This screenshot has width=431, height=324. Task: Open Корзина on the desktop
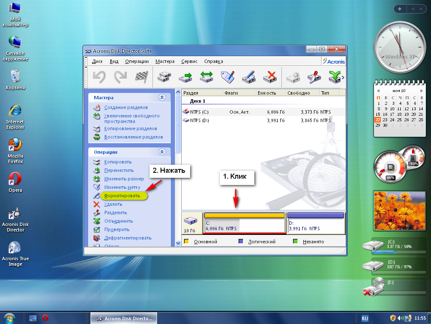coord(15,80)
